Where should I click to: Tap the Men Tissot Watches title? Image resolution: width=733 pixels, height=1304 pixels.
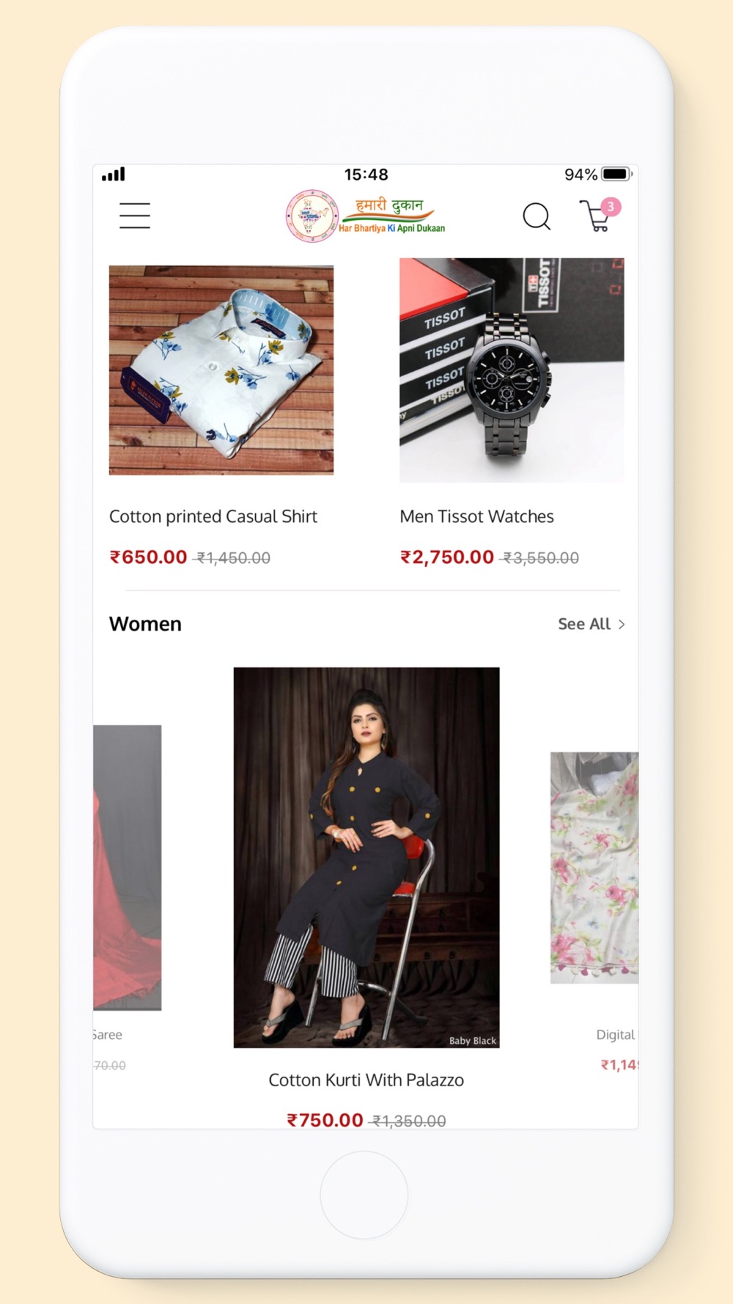[476, 516]
